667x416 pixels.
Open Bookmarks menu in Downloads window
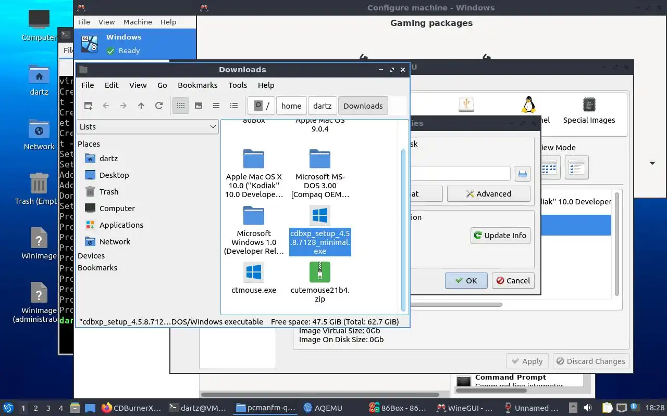click(x=197, y=85)
